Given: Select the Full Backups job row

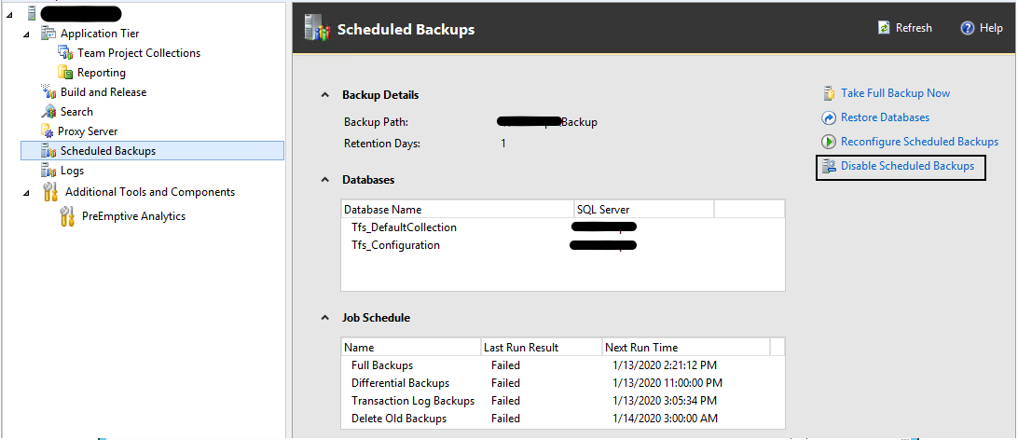Looking at the screenshot, I should click(x=563, y=365).
